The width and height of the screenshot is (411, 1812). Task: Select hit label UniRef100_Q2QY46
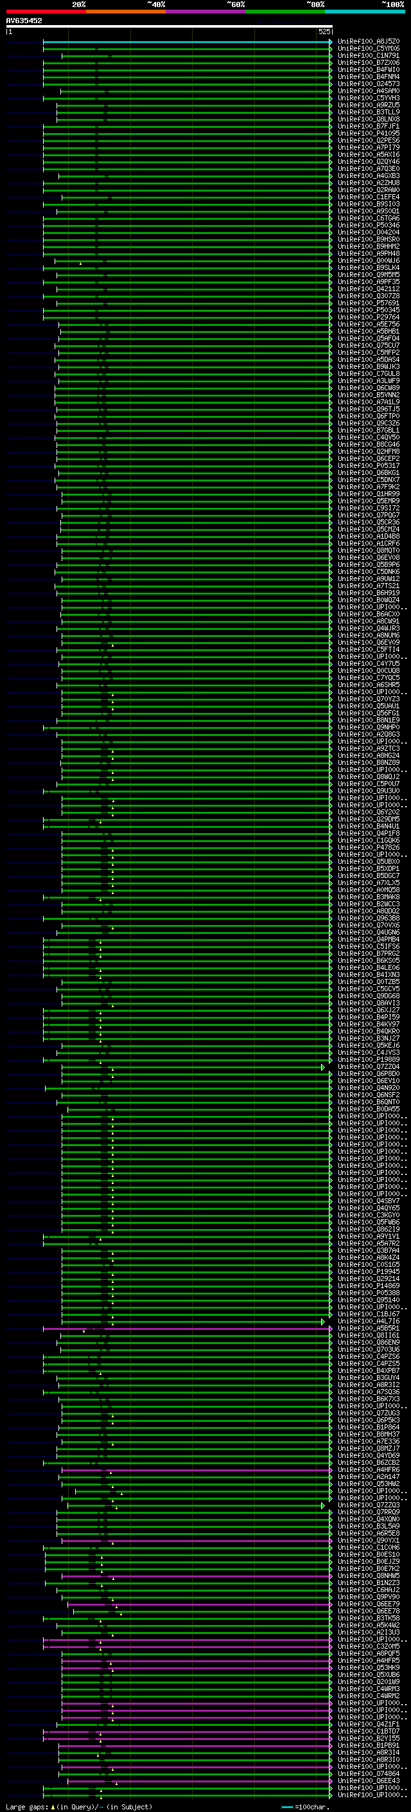pyautogui.click(x=369, y=162)
